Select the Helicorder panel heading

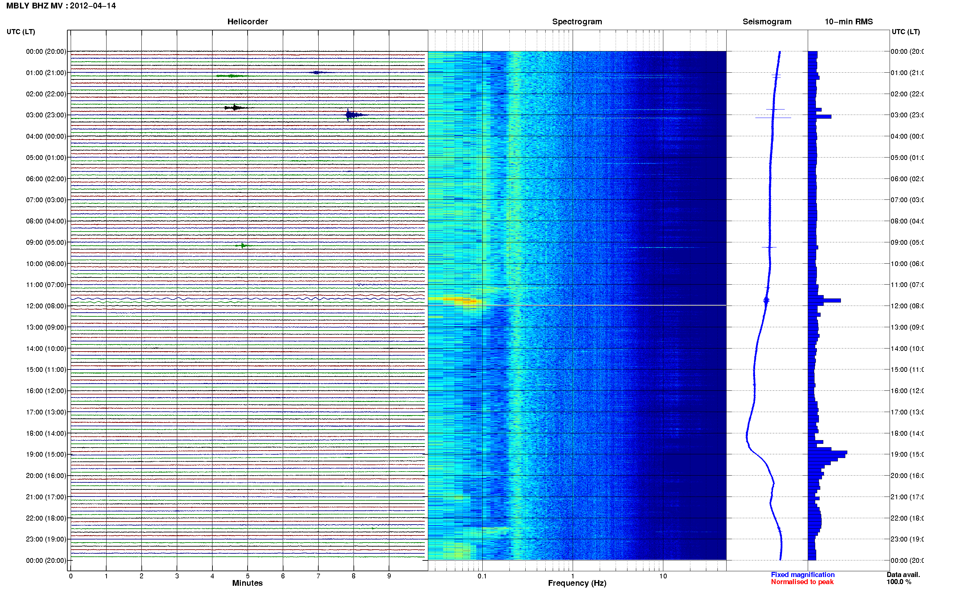247,22
